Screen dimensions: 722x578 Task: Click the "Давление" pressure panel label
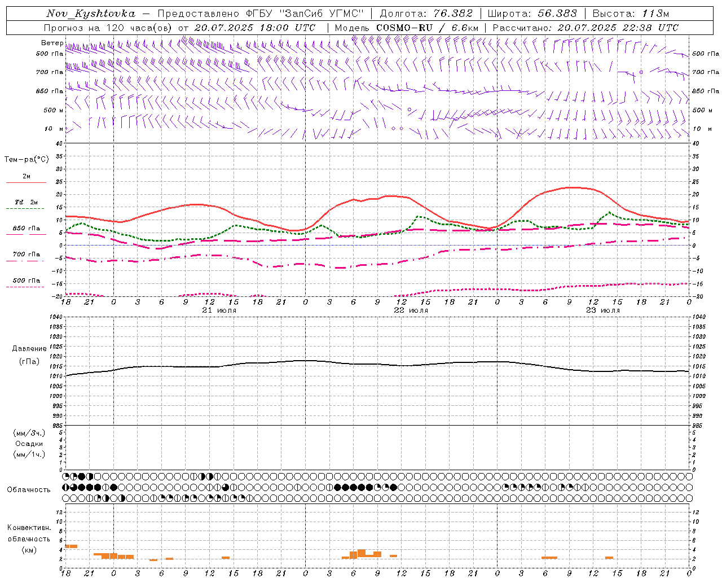(29, 349)
